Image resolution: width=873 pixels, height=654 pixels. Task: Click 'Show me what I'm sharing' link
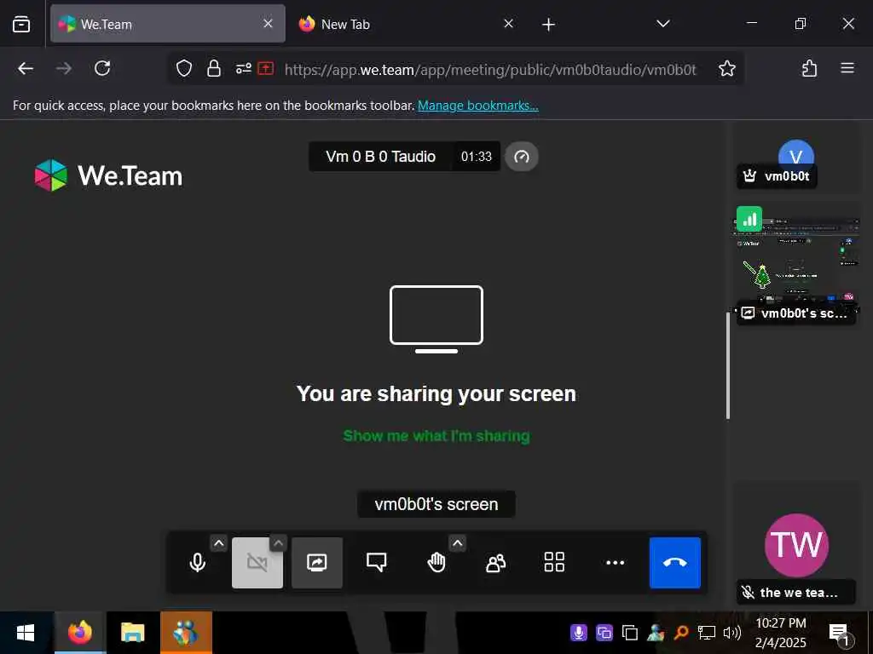(x=436, y=436)
